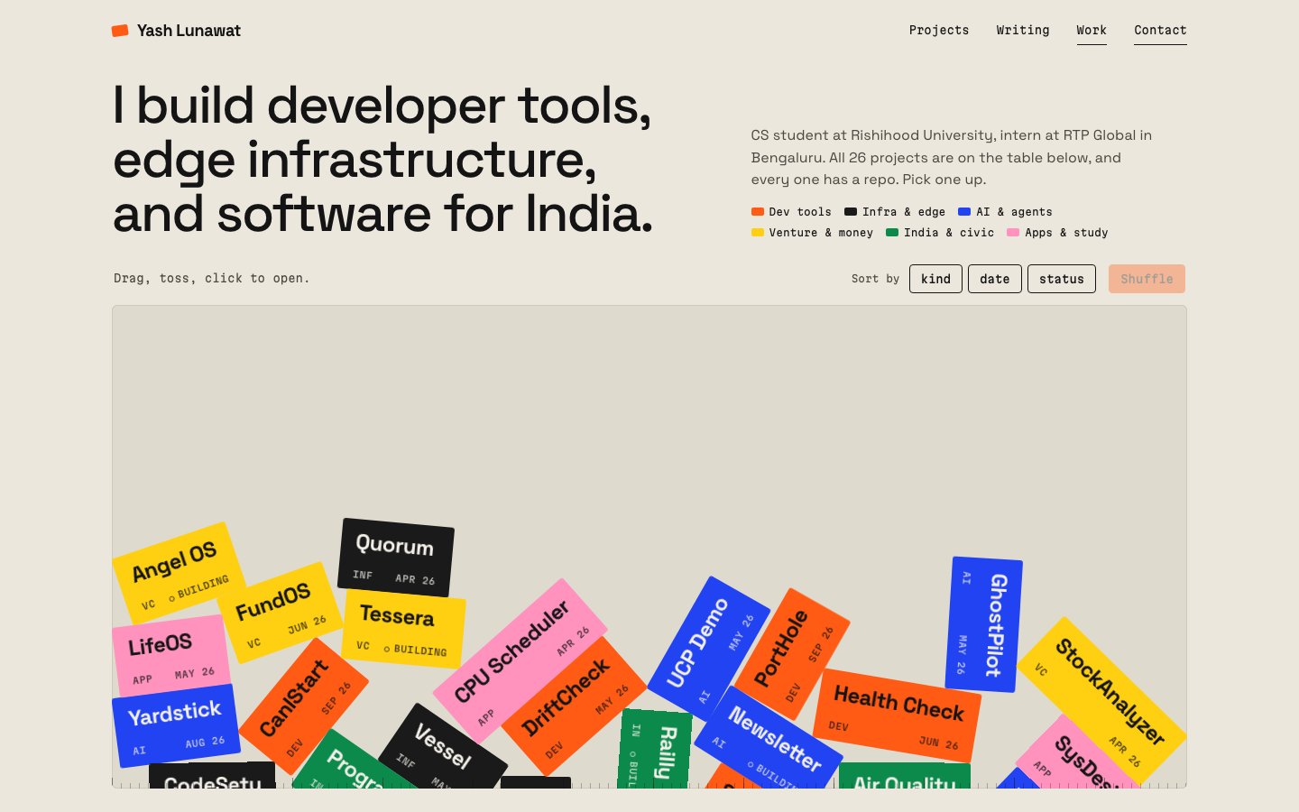
Task: Click the black Infra & edge legend swatch
Action: [851, 211]
